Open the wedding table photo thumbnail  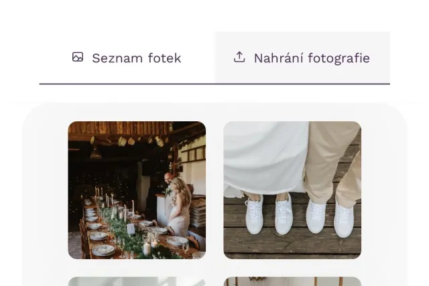[137, 190]
